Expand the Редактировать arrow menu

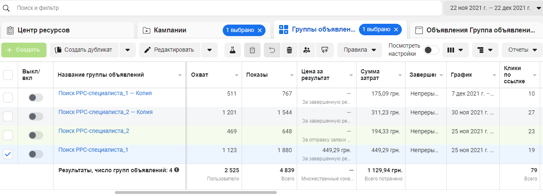coord(210,50)
